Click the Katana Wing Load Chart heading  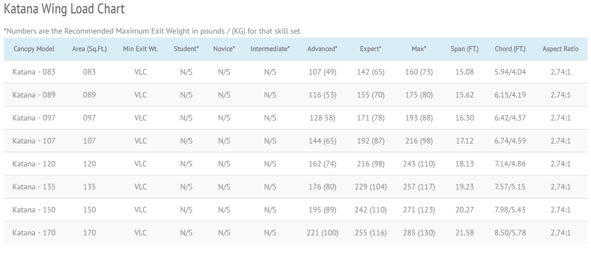[x=64, y=10]
